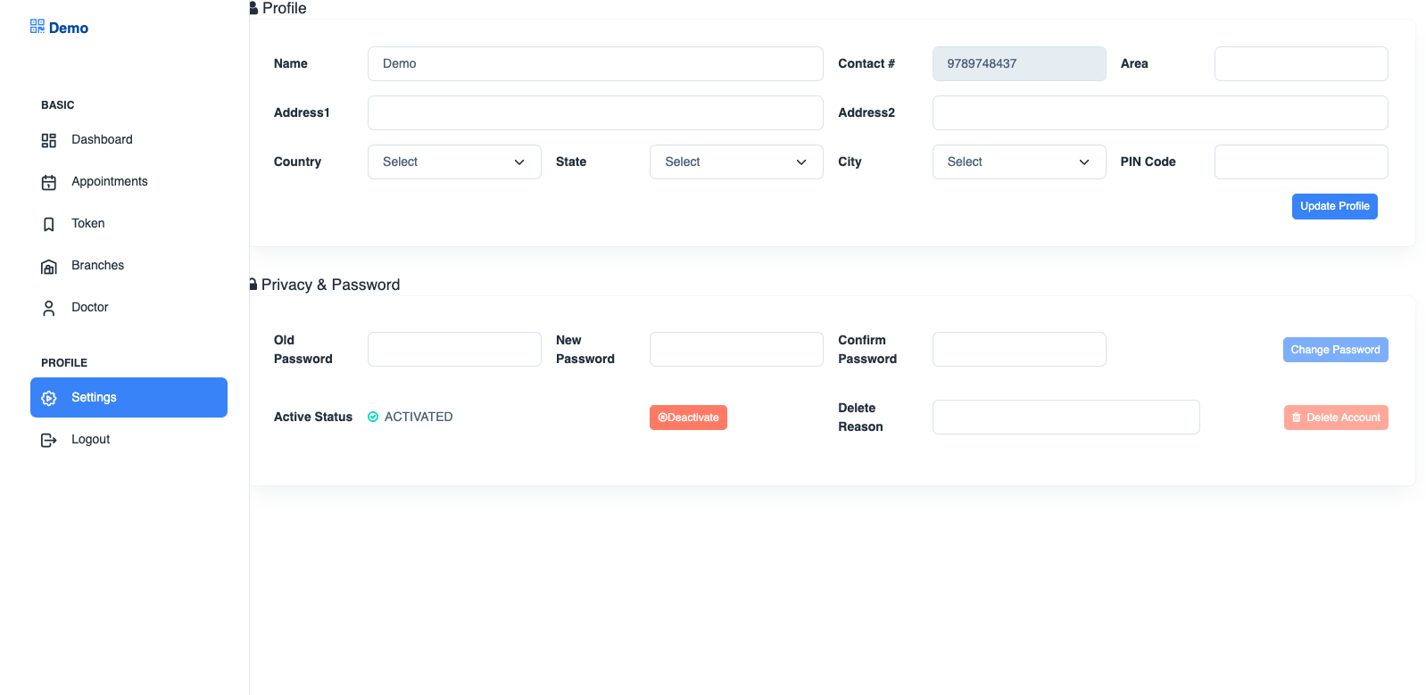Open the City dropdown list
Image resolution: width=1426 pixels, height=695 pixels.
(1018, 161)
